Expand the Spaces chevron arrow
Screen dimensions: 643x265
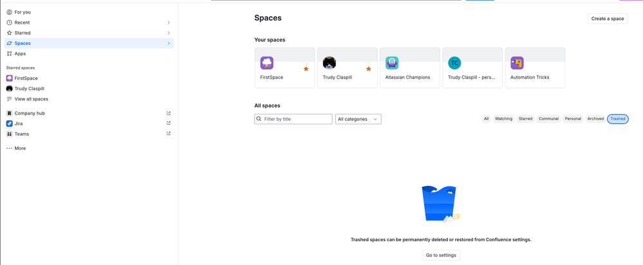point(169,43)
